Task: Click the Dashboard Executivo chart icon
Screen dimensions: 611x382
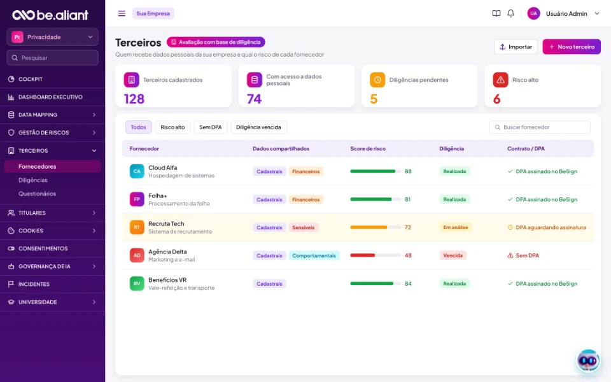Action: tap(11, 97)
